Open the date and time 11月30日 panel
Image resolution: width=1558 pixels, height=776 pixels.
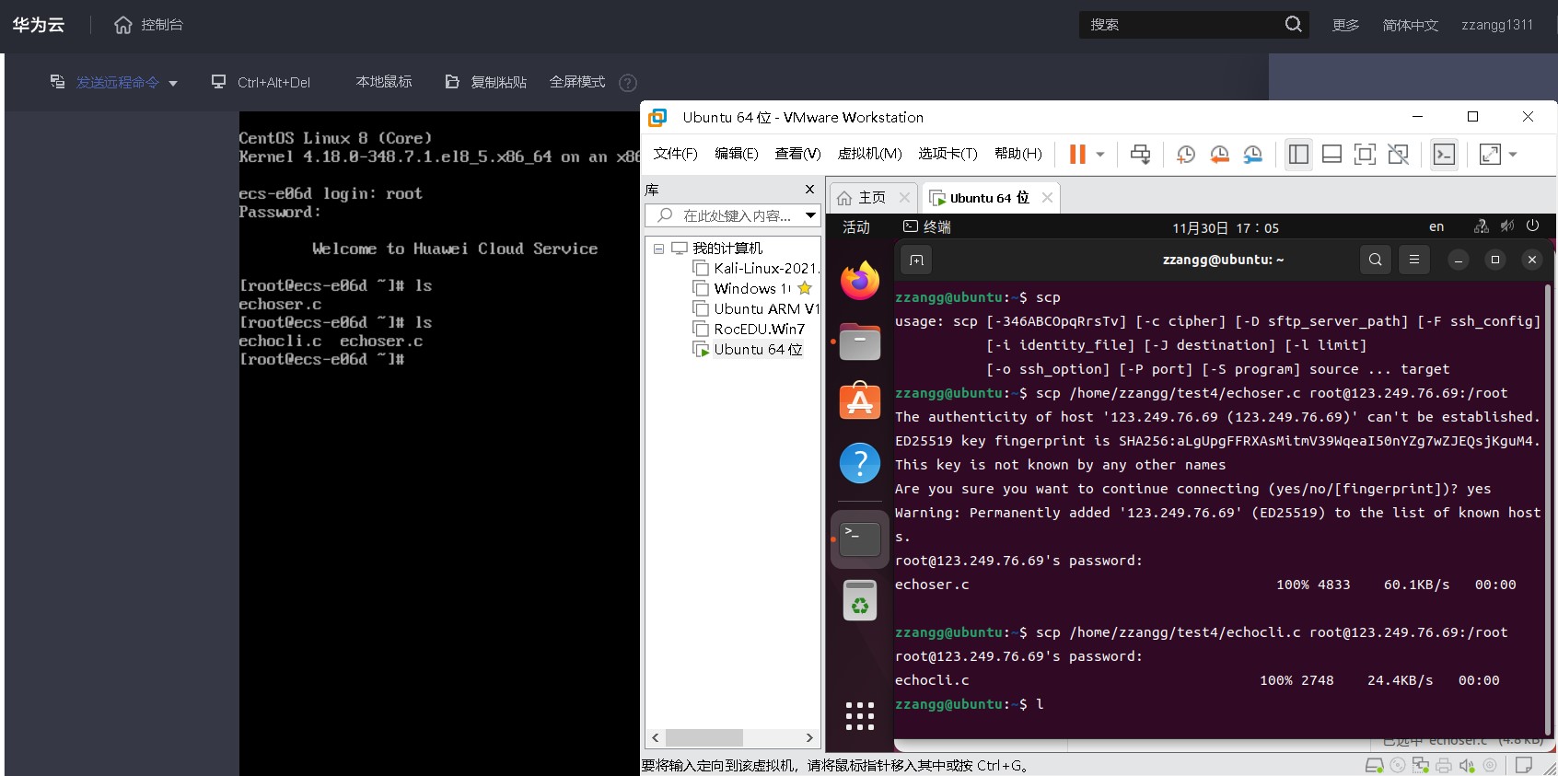point(1226,228)
